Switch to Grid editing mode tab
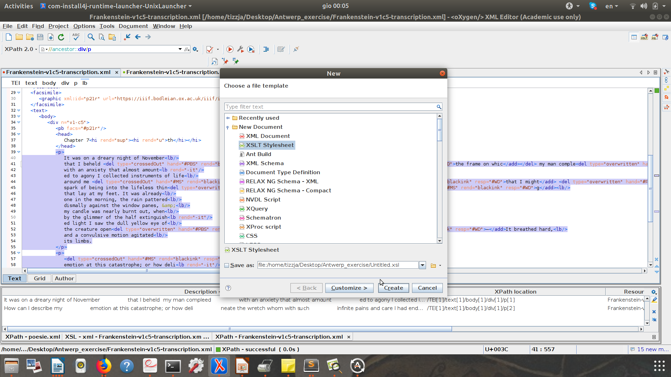The image size is (671, 377). click(39, 279)
